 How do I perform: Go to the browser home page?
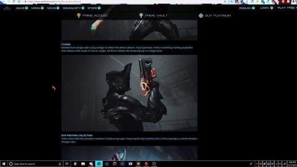pos(19,1)
